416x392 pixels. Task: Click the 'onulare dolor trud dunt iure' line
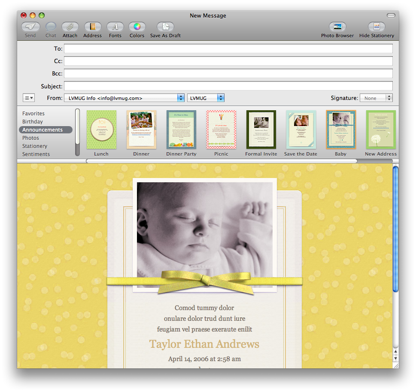(x=204, y=318)
